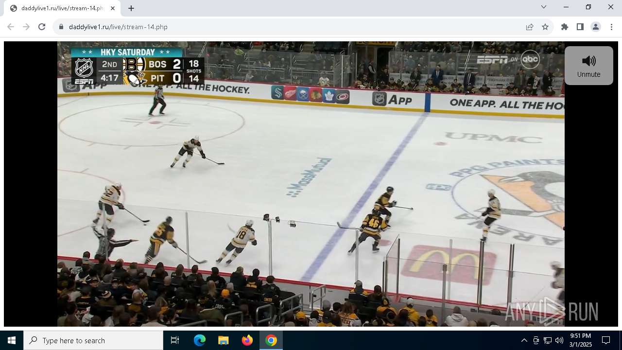
Task: Open network status tray icon
Action: [x=548, y=340]
